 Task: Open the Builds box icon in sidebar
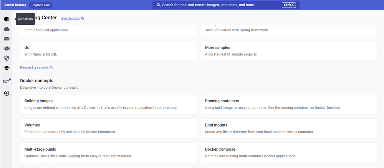click(x=7, y=48)
